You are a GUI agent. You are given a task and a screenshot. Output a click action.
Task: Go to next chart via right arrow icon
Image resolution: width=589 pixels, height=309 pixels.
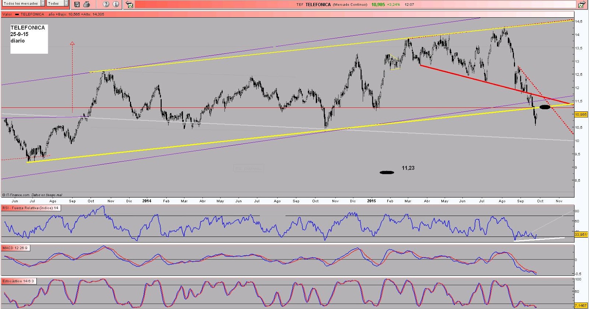[582, 4]
